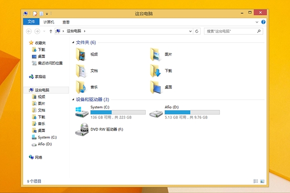The height and width of the screenshot is (193, 290).
Task: Maximize the 这台电脑 window
Action: click(250, 13)
